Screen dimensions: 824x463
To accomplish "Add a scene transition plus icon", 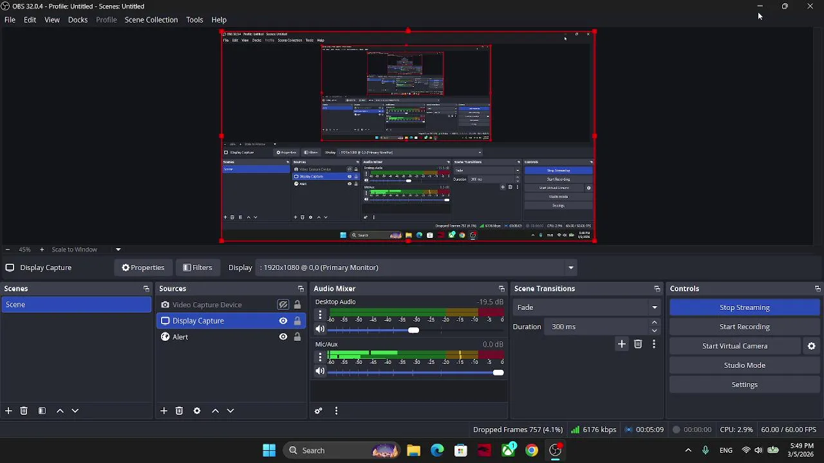I will click(x=622, y=344).
